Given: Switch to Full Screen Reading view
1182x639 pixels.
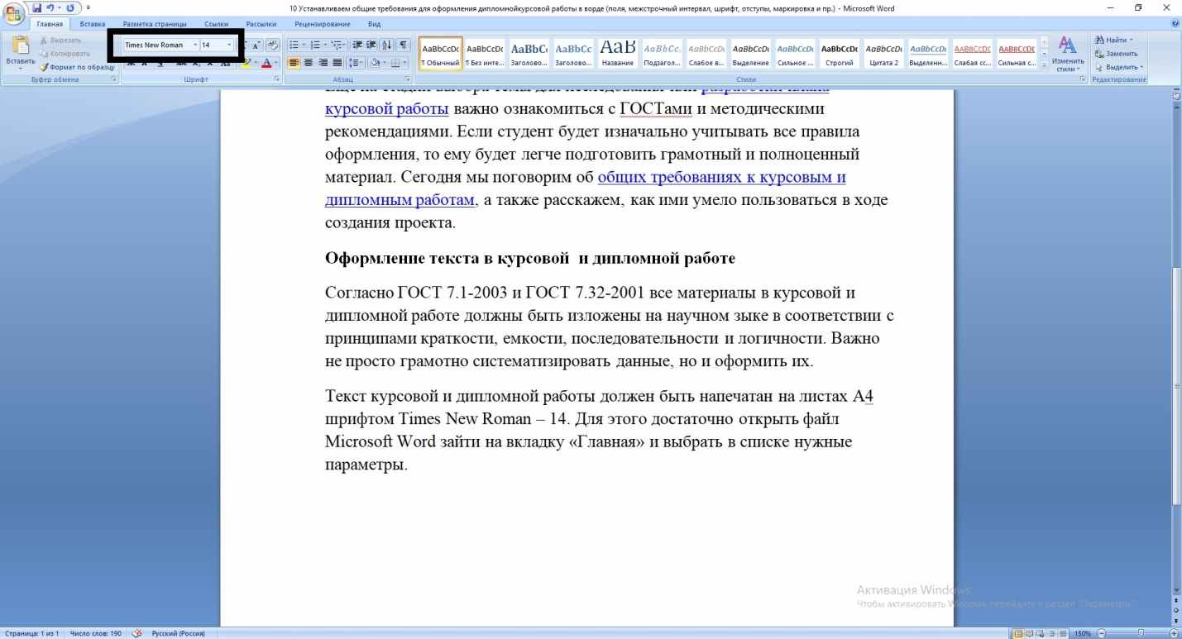Looking at the screenshot, I should (1030, 633).
